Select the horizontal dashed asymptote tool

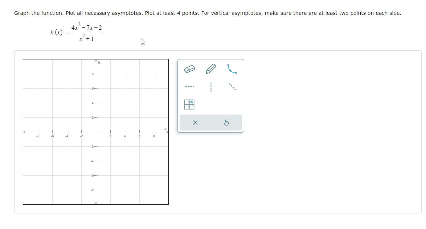tap(190, 86)
